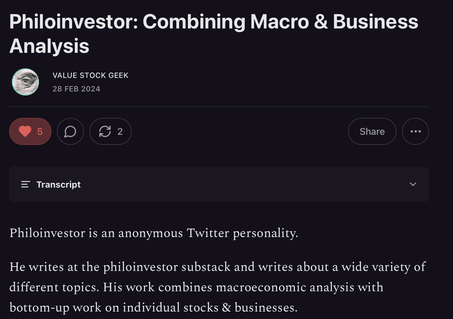
Task: Open the comments with the speech bubble icon
Action: tap(70, 131)
